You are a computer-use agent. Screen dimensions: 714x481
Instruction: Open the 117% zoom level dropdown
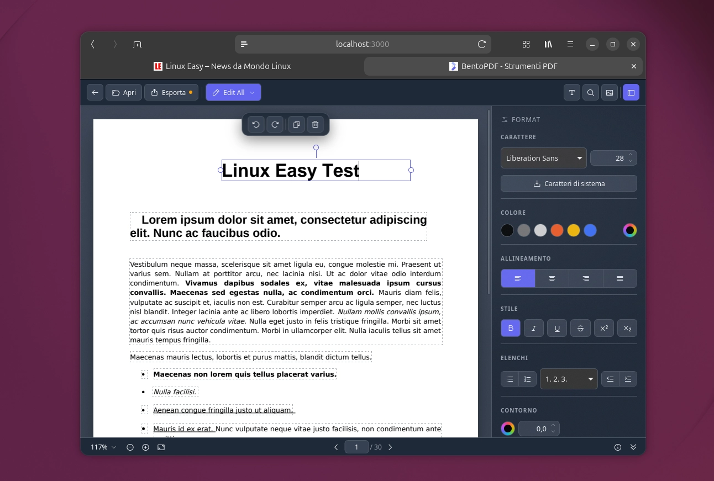coord(103,447)
